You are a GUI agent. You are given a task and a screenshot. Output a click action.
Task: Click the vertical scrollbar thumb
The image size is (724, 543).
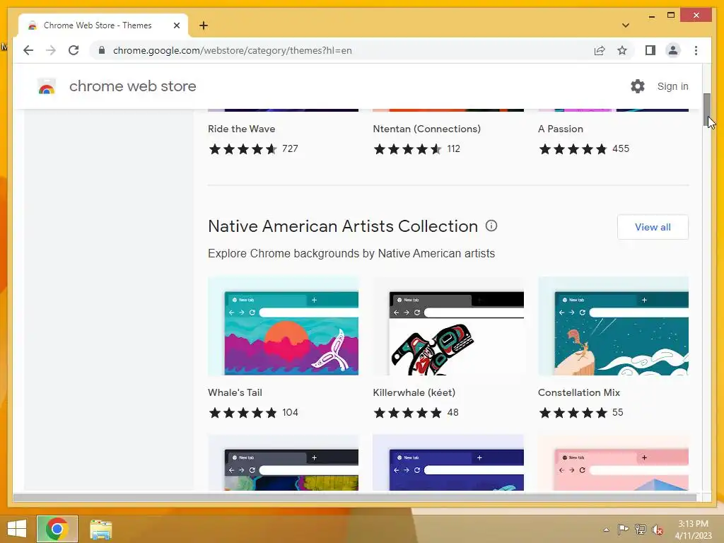tap(706, 110)
